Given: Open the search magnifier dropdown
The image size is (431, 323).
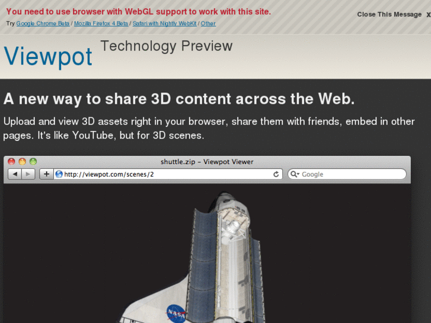Looking at the screenshot, I should 295,174.
